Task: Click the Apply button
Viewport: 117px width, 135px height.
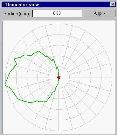Action: click(x=99, y=13)
